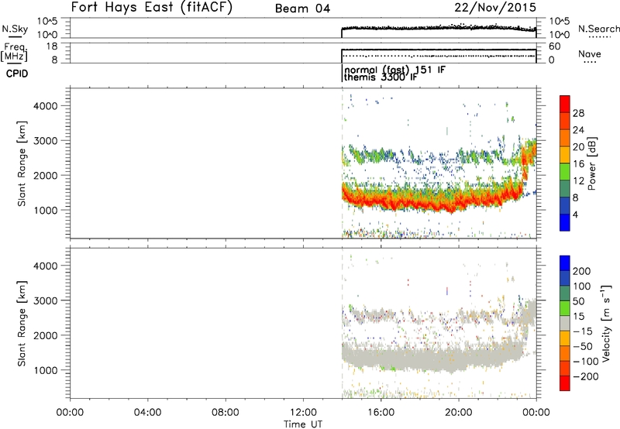
Task: Click the frequency value 18 label
Action: coord(51,46)
